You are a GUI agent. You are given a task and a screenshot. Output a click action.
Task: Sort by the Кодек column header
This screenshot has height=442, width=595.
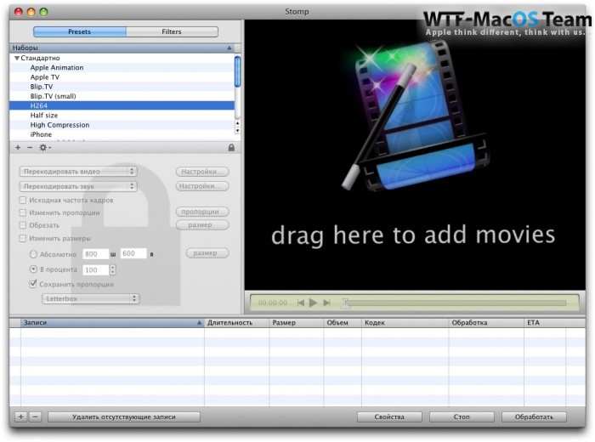point(405,323)
